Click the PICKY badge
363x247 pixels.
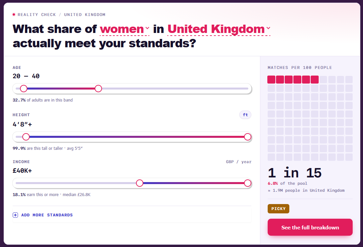(278, 209)
